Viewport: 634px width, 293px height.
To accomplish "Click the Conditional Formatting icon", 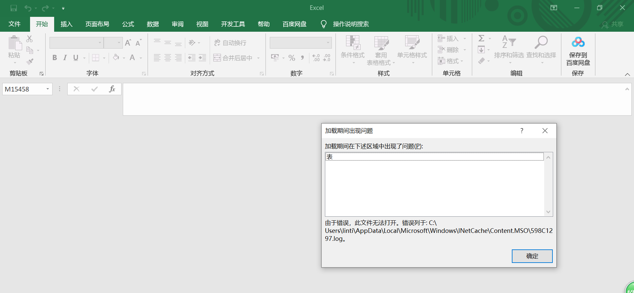I will (x=352, y=43).
